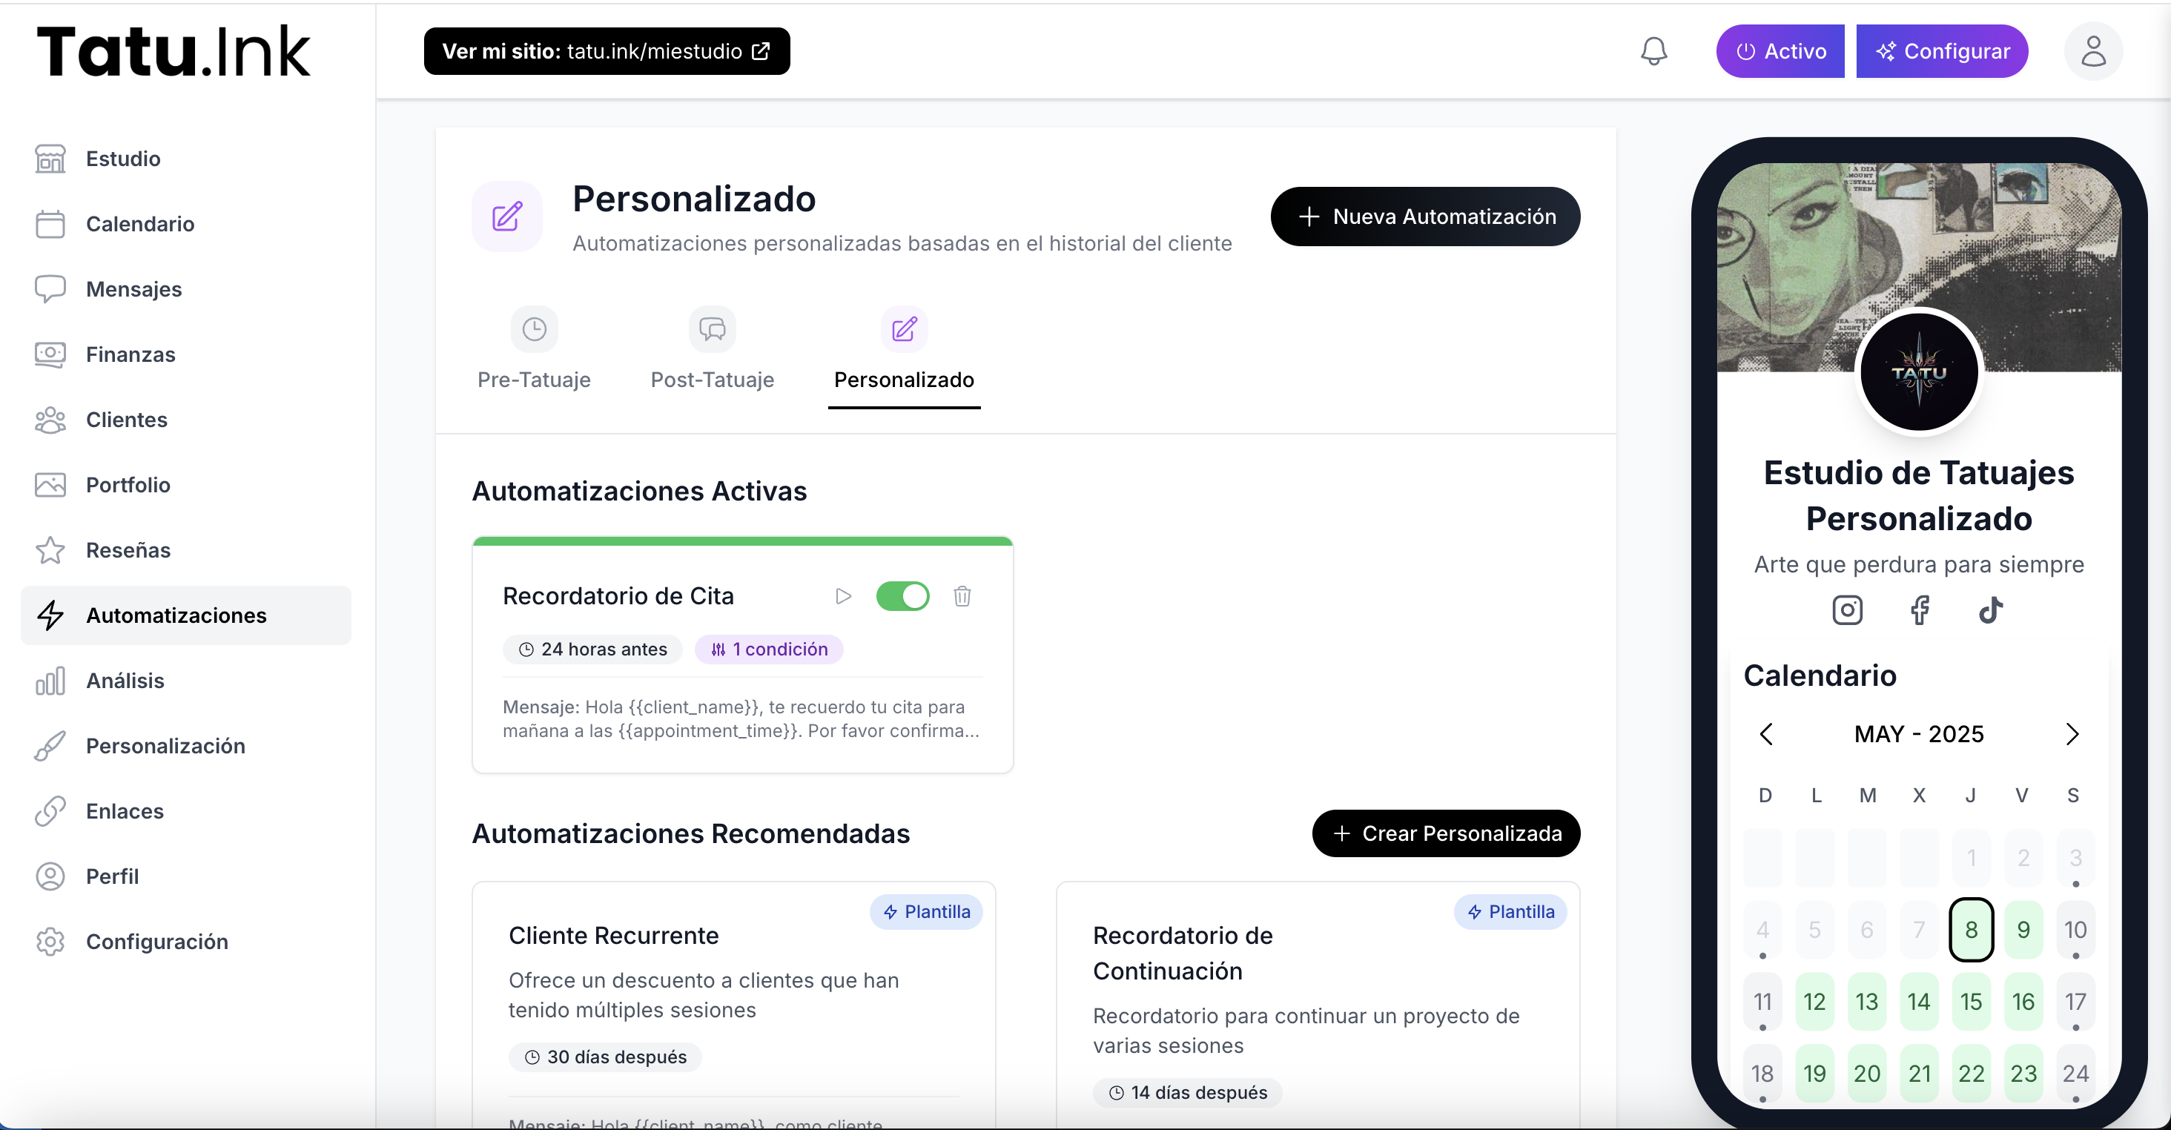This screenshot has height=1130, width=2171.
Task: Toggle off Recordatorio de Cita switch
Action: (x=902, y=597)
